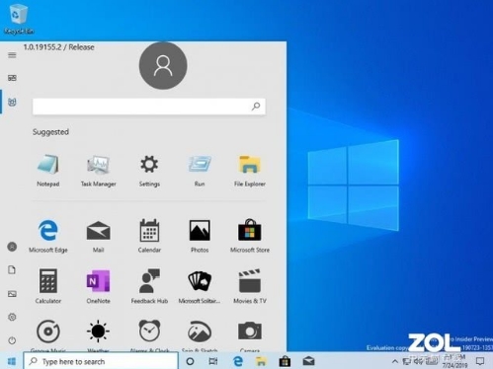Click the taskbar 'Type here to search' box
Screen dimensions: 493x369
coord(101,361)
